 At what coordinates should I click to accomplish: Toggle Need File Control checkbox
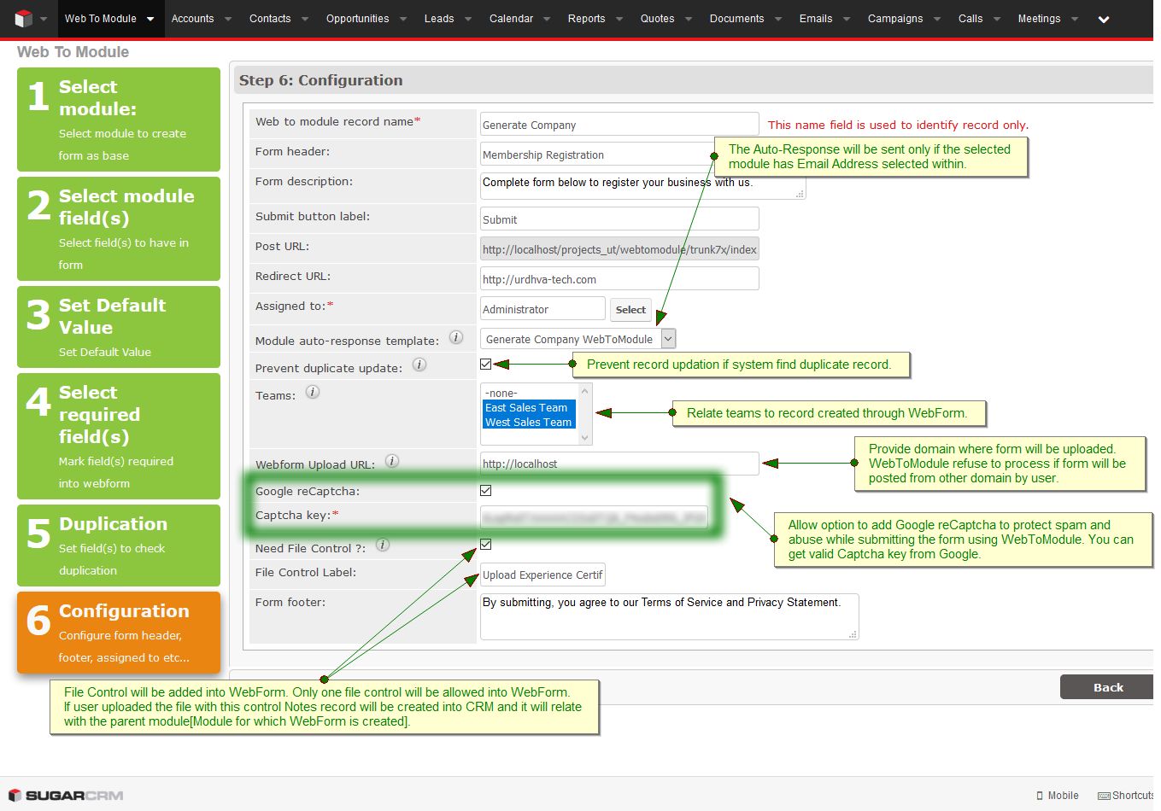point(486,544)
